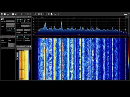
Task: Select the NFM demodulation mode
Action: (18, 19)
